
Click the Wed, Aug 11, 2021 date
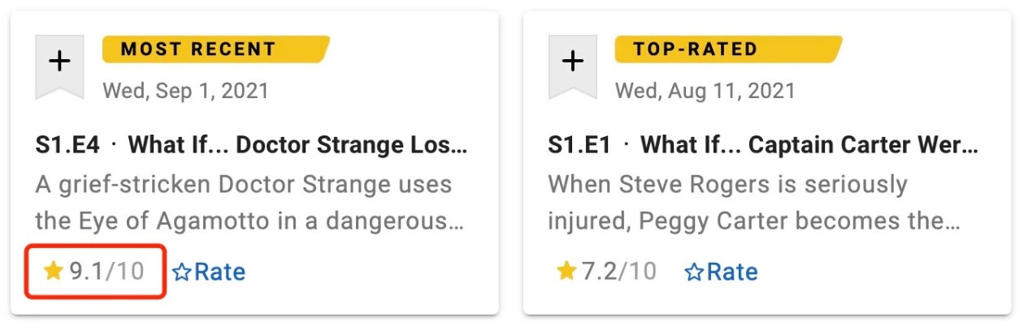point(705,90)
